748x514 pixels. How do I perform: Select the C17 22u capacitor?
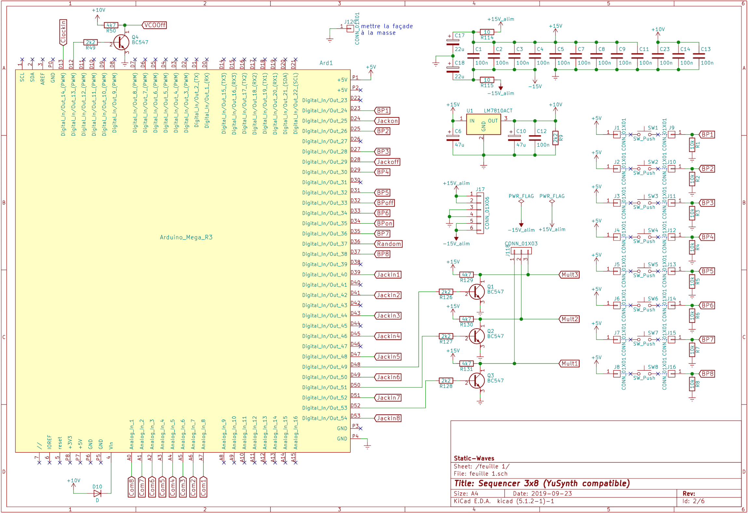tap(453, 42)
